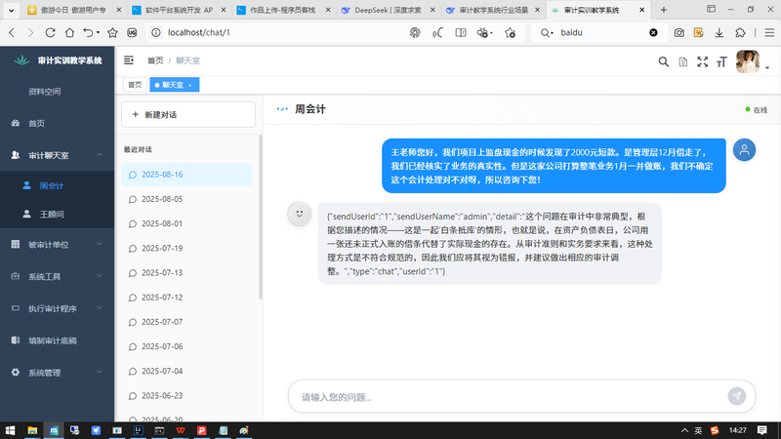Open the browser main menu
Viewport: 781px width, 439px height.
click(x=769, y=32)
